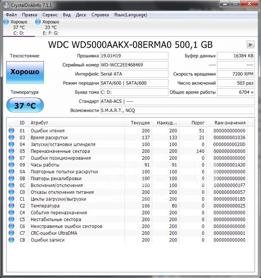Click raw value 000000000025 of Температура
The image size is (261, 278).
point(229,206)
